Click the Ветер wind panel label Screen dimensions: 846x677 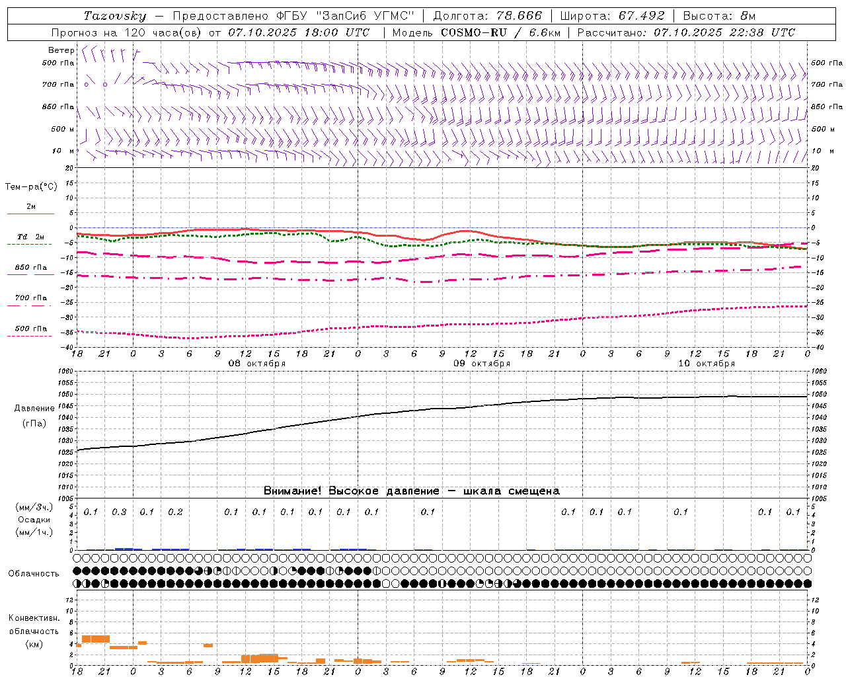tap(61, 50)
